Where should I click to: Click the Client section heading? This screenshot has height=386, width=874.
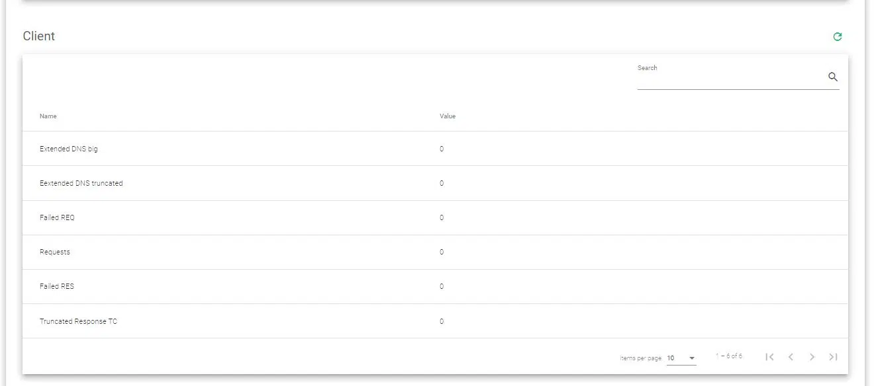[x=39, y=36]
